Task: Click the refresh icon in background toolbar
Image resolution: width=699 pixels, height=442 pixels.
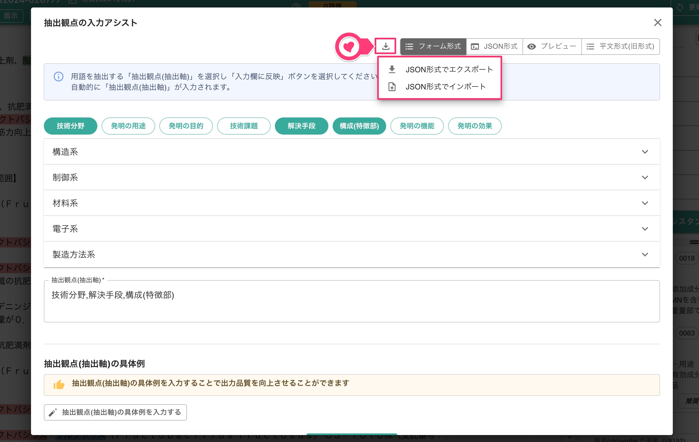Action: 680,7
